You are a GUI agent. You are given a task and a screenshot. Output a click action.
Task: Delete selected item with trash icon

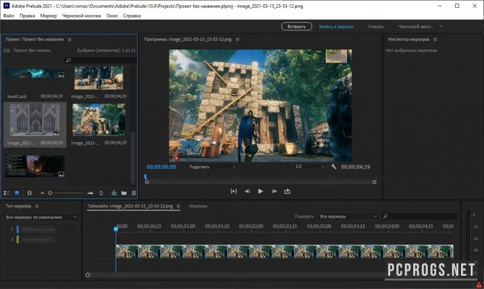pyautogui.click(x=134, y=193)
